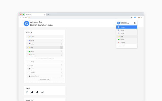Image resolution: width=162 pixels, height=101 pixels.
Task: Open more options for Baidu row
Action: (x=62, y=40)
